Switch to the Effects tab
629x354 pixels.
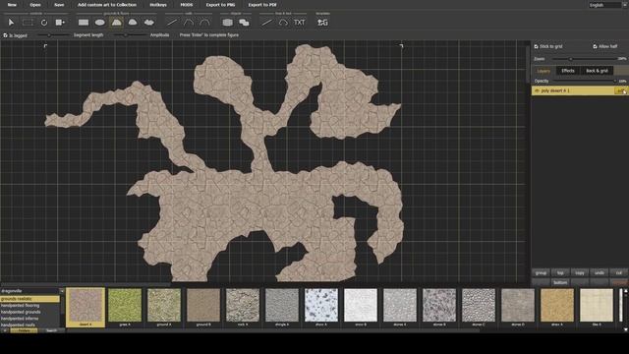coord(568,71)
